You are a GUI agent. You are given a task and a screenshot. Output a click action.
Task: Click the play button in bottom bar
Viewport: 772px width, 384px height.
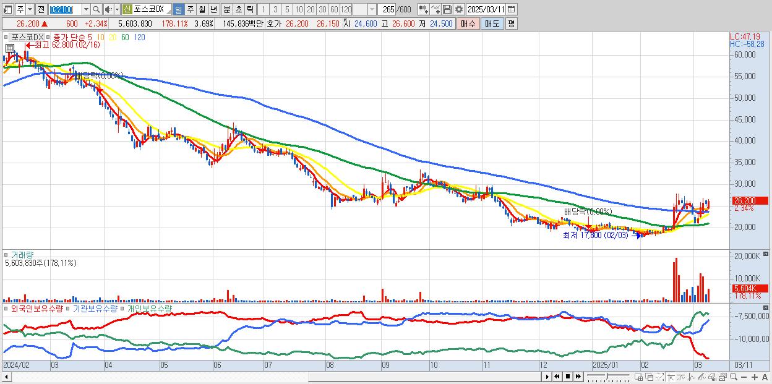tap(547, 377)
